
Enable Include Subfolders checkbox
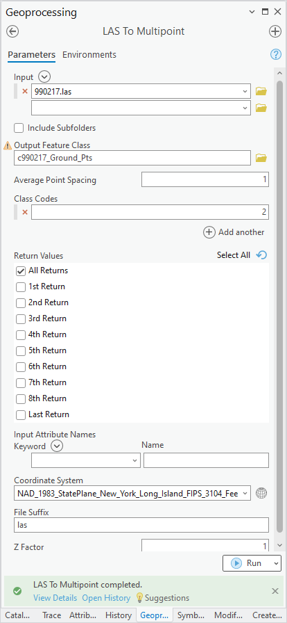click(18, 128)
